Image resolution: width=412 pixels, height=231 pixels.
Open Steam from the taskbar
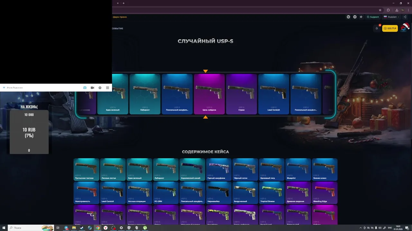point(82,228)
